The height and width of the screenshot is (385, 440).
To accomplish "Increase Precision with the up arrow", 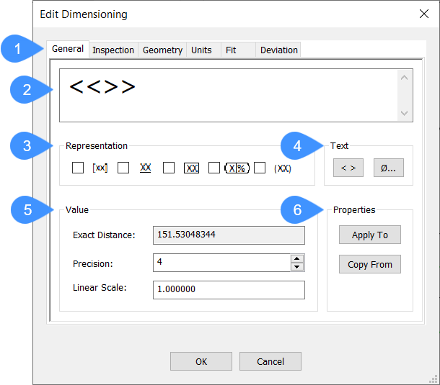I will coord(296,258).
